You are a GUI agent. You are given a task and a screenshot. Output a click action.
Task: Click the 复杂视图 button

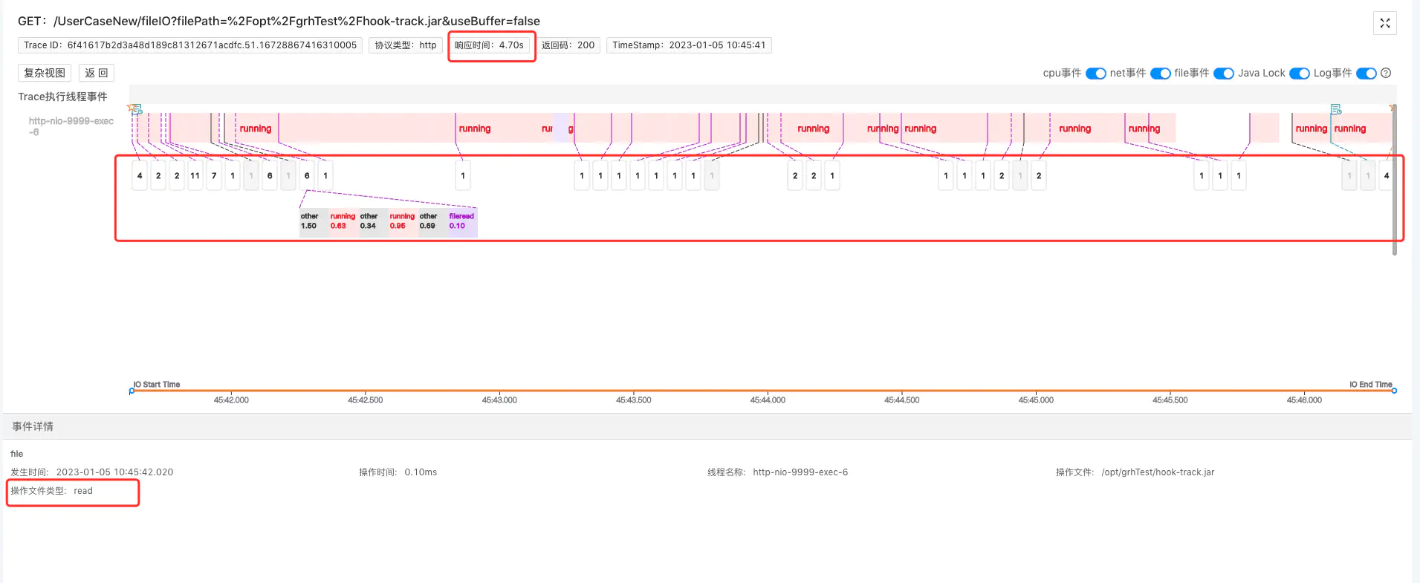[45, 73]
